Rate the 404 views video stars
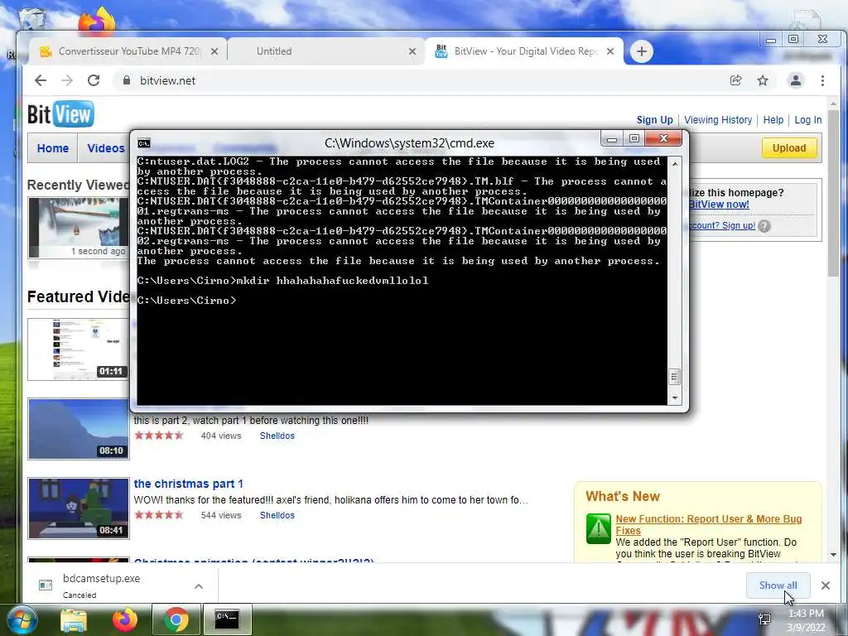Viewport: 848px width, 636px height. coord(159,436)
